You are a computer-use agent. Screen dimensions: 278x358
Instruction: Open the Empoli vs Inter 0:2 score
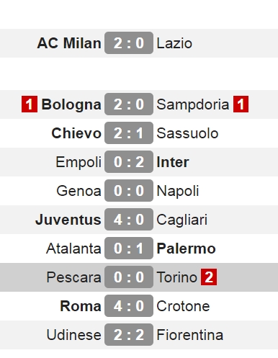pos(129,162)
